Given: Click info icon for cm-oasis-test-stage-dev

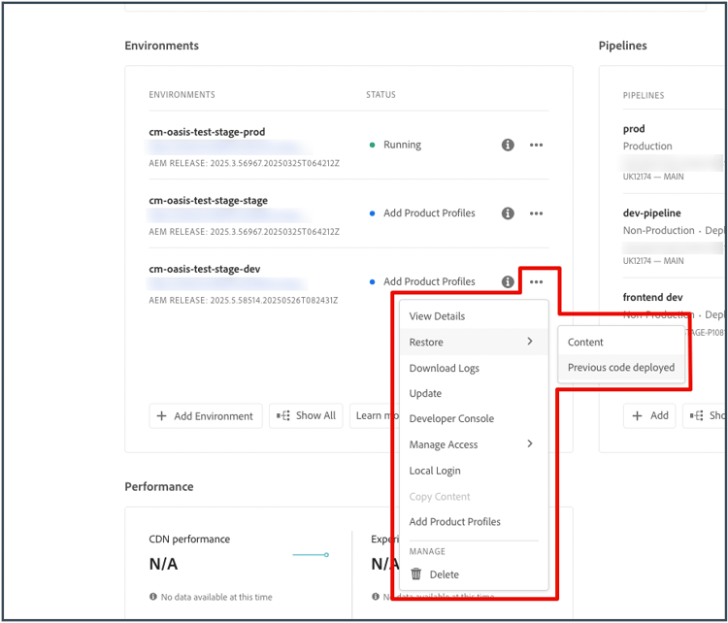Looking at the screenshot, I should (508, 281).
